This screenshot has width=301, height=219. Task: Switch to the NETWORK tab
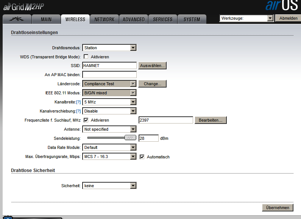pos(104,19)
